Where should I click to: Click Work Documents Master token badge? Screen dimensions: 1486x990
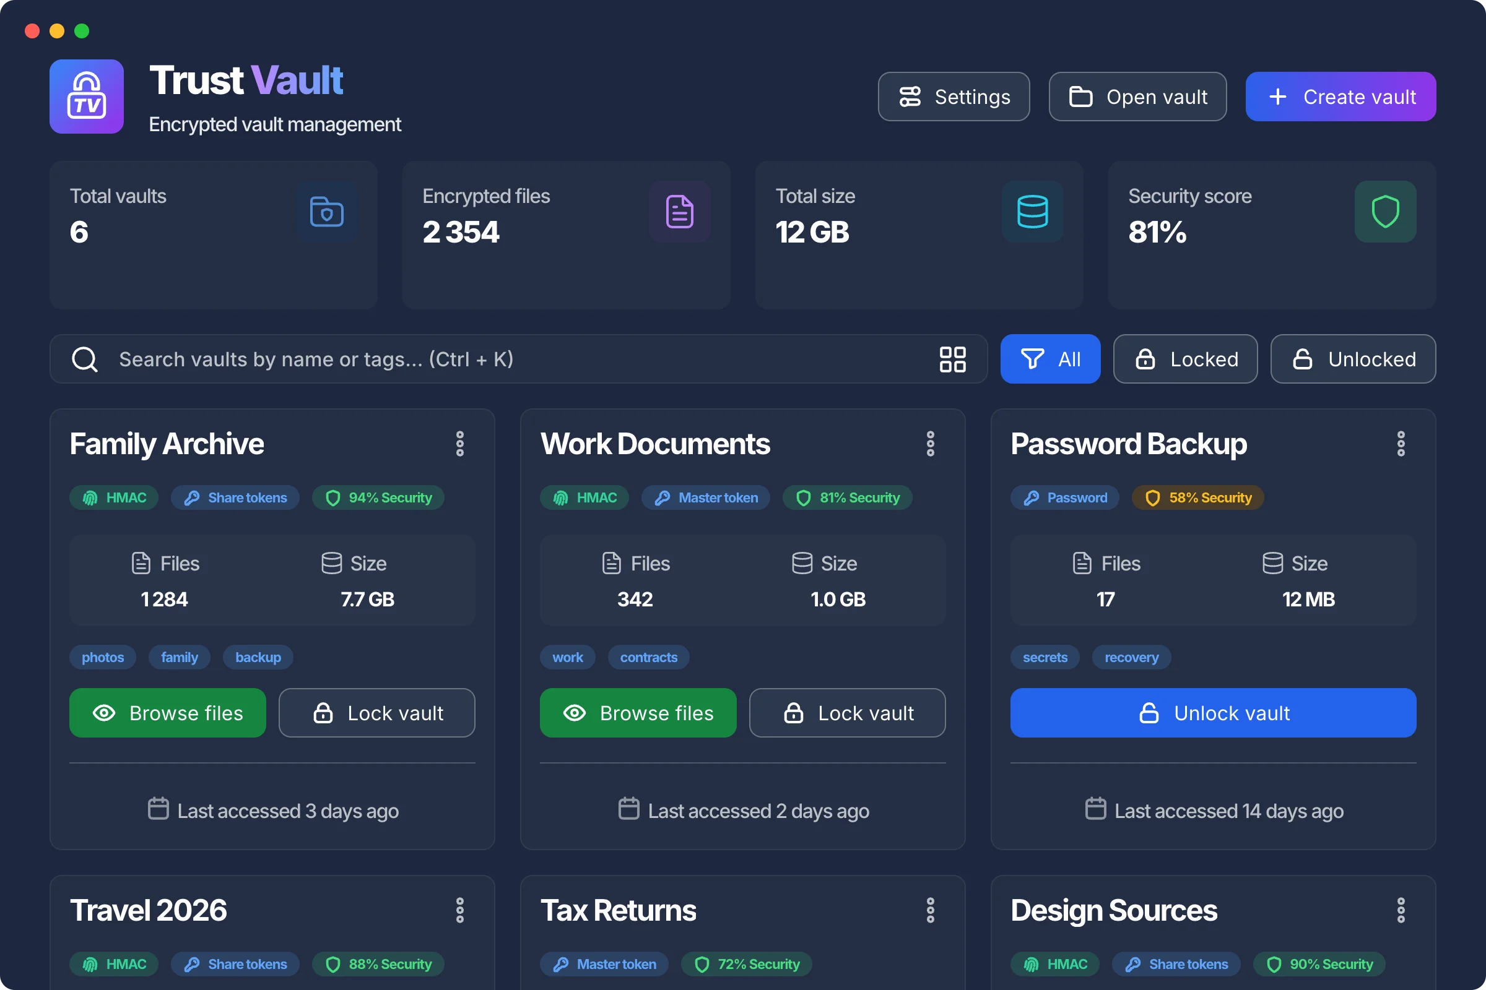(706, 498)
